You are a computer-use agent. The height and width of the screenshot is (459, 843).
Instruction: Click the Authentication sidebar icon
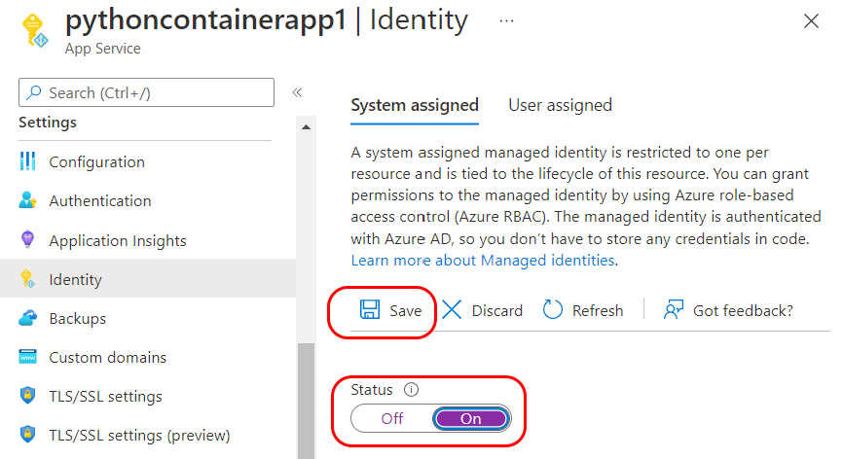(28, 201)
